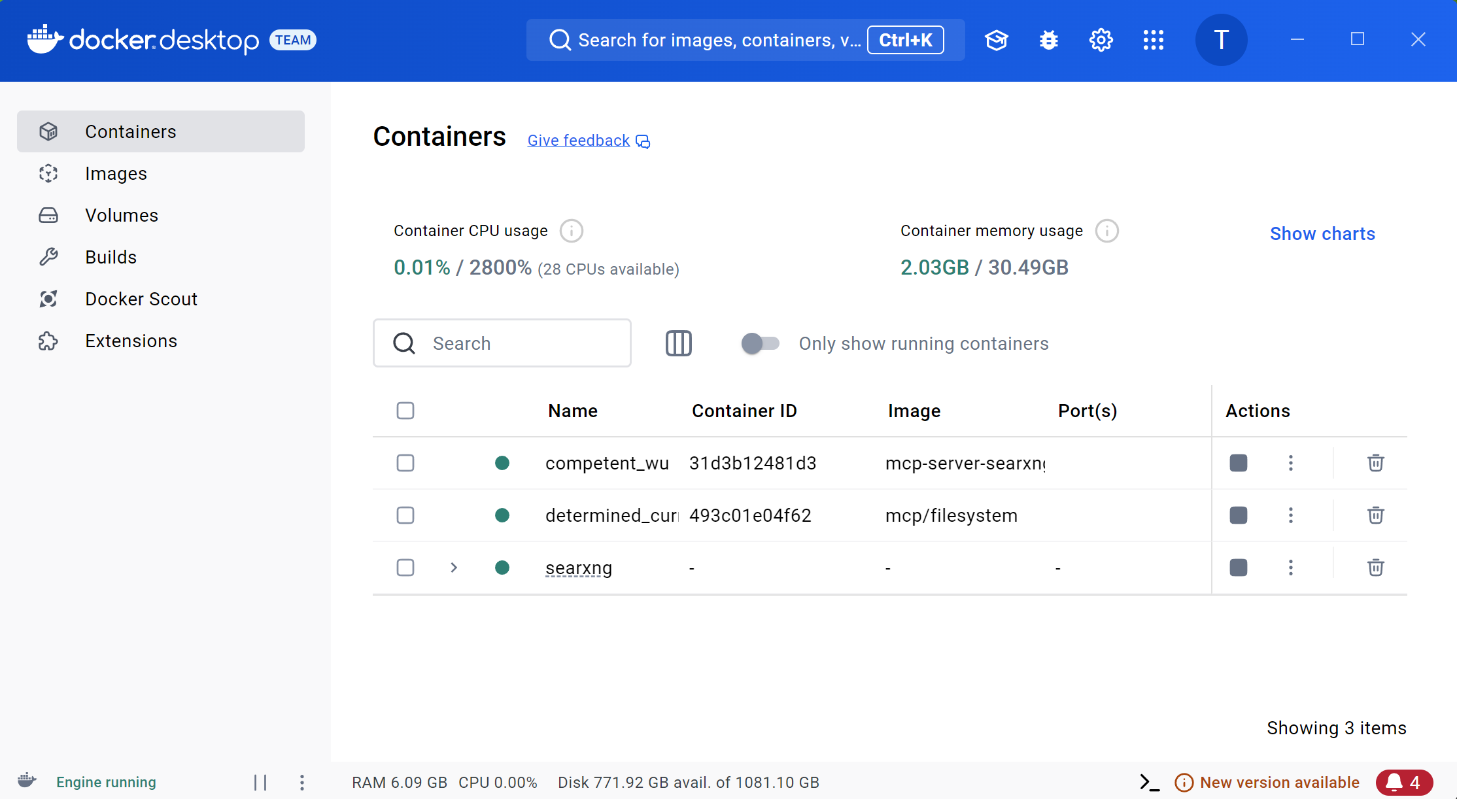Open the Learning Center graduation cap icon
Image resolution: width=1457 pixels, height=799 pixels.
(x=996, y=40)
